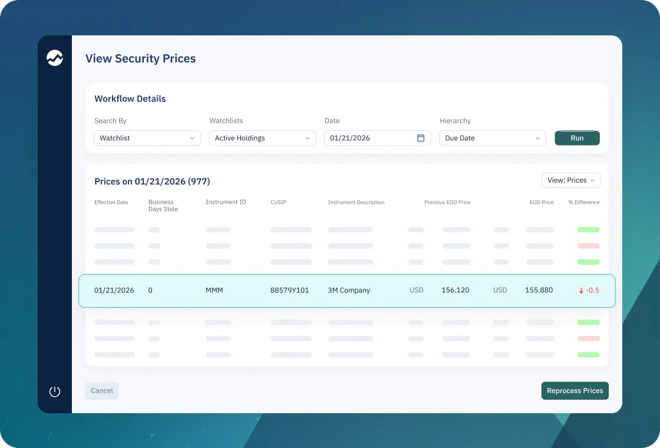Viewport: 660px width, 448px height.
Task: Open the Search By Watchlist dropdown
Action: [x=147, y=138]
